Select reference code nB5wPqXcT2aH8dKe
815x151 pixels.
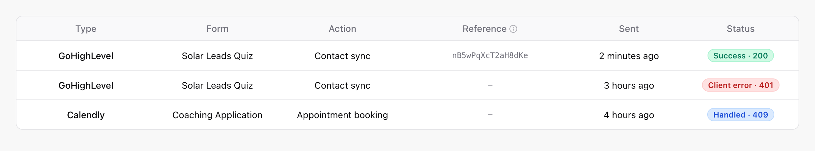click(x=490, y=55)
